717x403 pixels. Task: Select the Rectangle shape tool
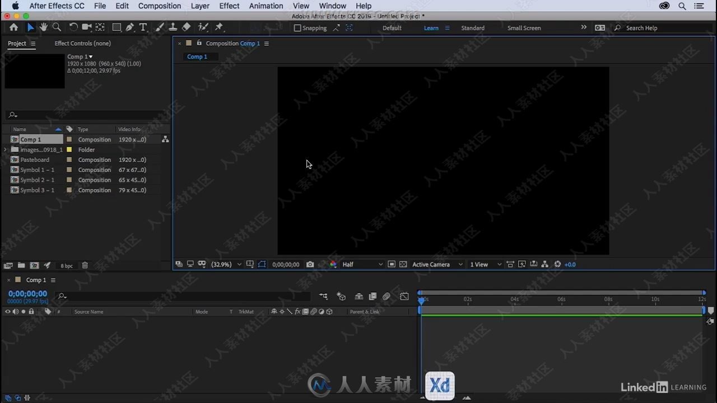pyautogui.click(x=117, y=27)
